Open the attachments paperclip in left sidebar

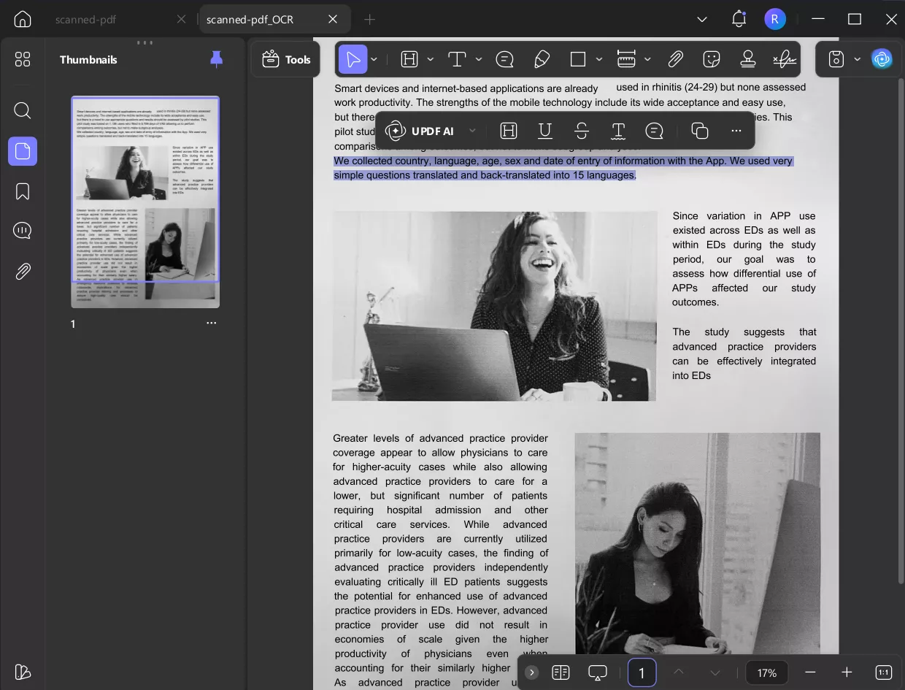(23, 272)
